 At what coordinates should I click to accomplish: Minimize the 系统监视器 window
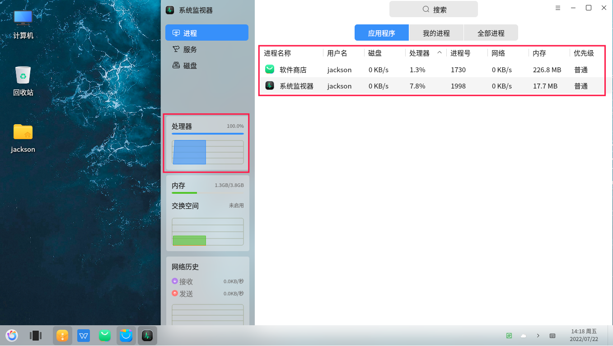click(573, 8)
